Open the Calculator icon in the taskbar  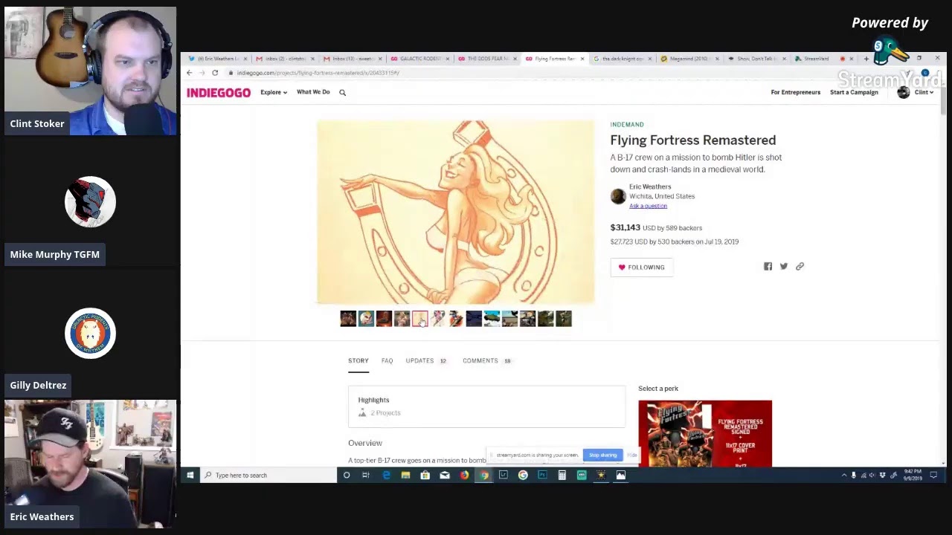click(562, 476)
